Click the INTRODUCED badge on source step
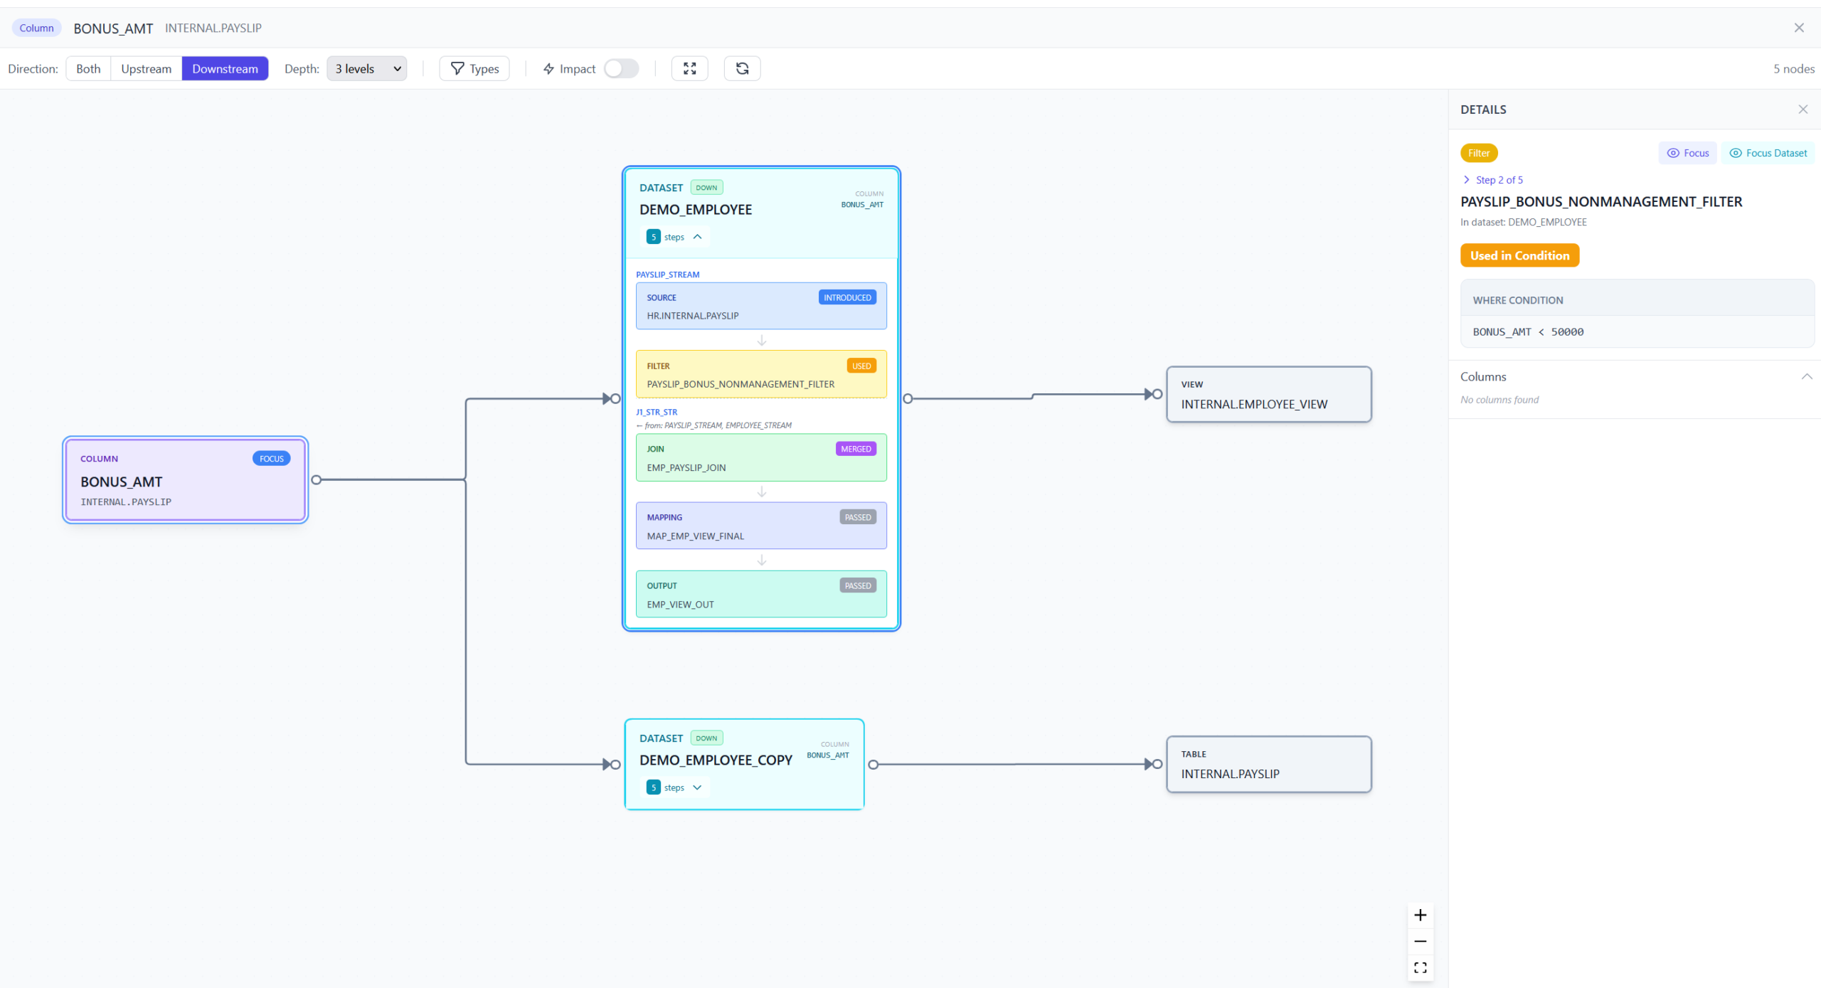Screen dimensions: 1821x988 [x=847, y=297]
